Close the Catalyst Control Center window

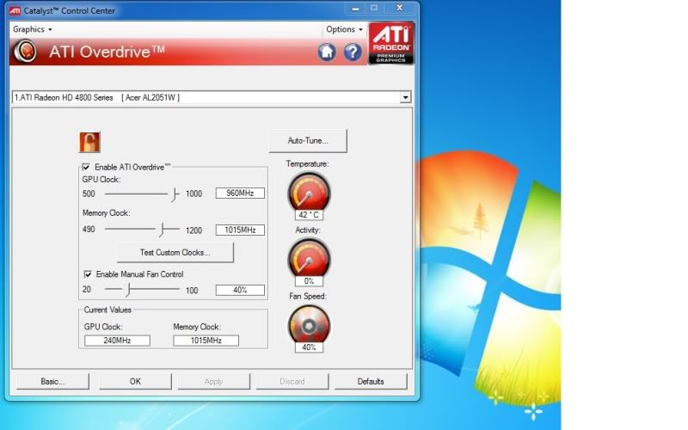point(400,8)
